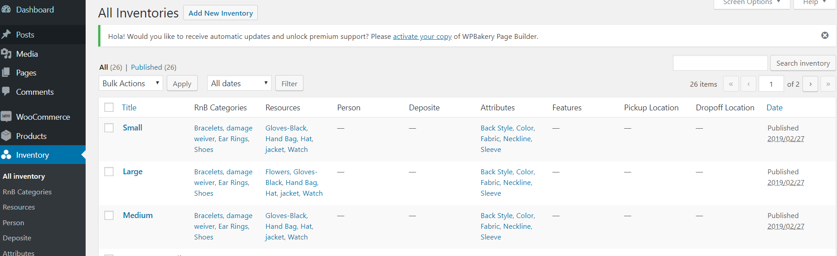
Task: Open the Bulk Actions dropdown
Action: coord(130,83)
